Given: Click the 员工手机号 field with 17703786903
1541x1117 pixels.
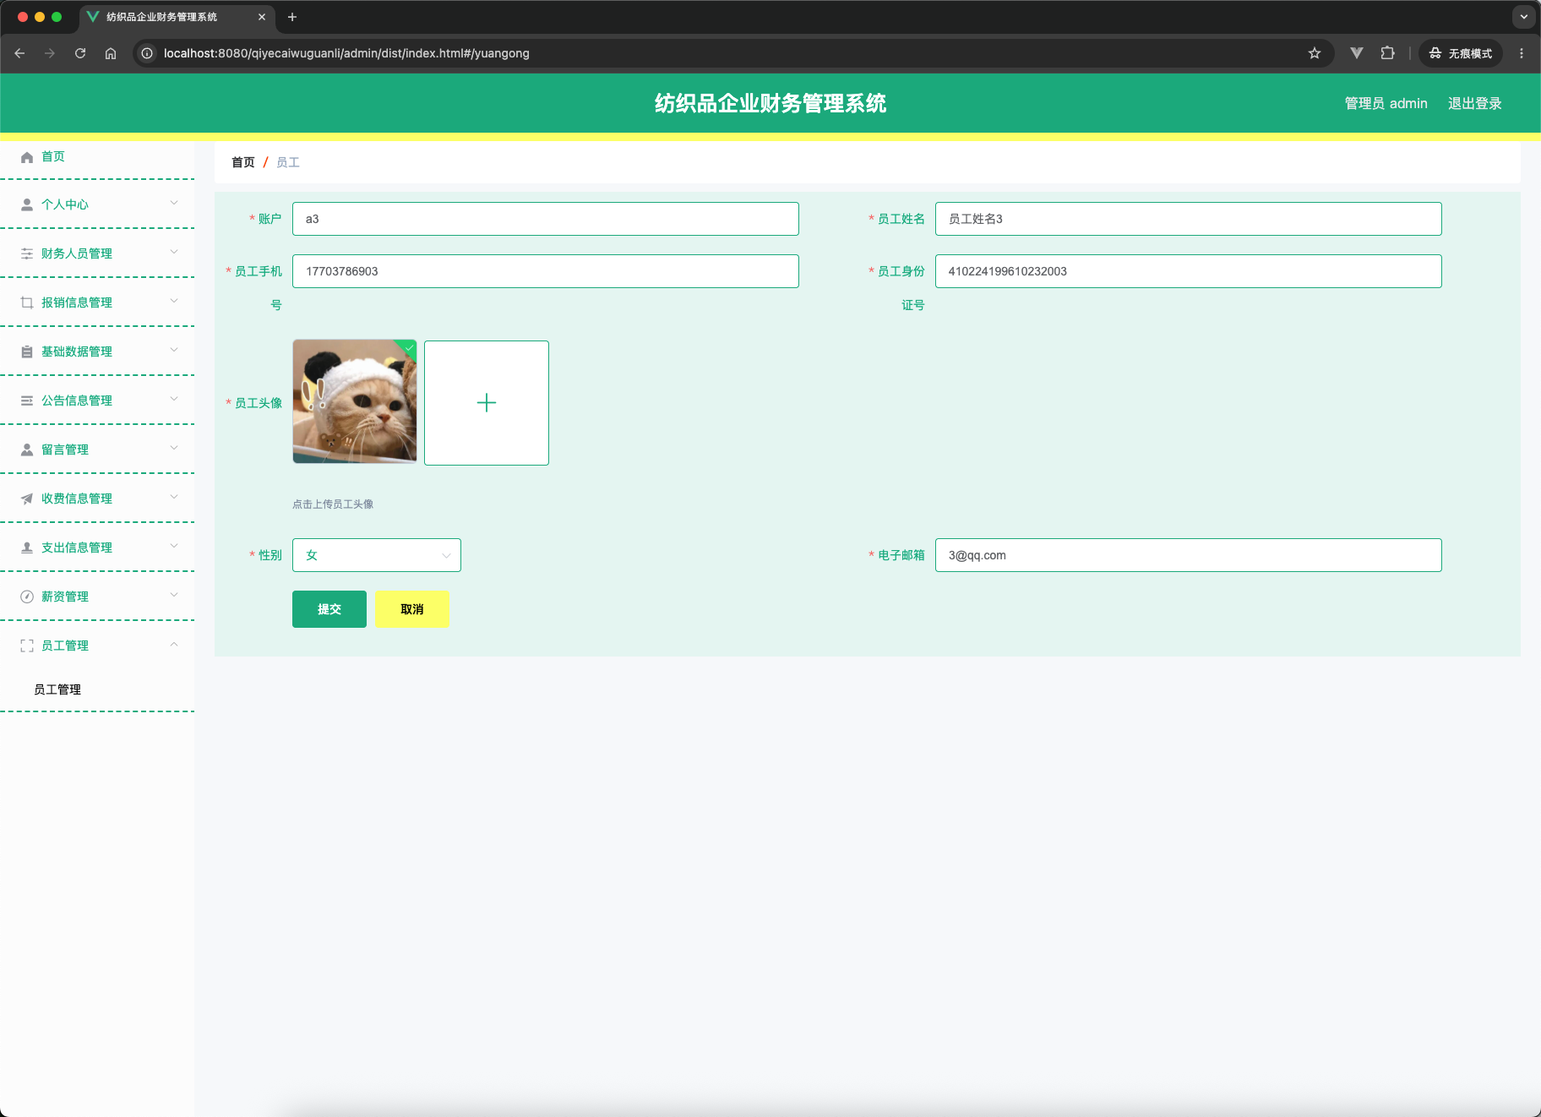Looking at the screenshot, I should pyautogui.click(x=546, y=271).
